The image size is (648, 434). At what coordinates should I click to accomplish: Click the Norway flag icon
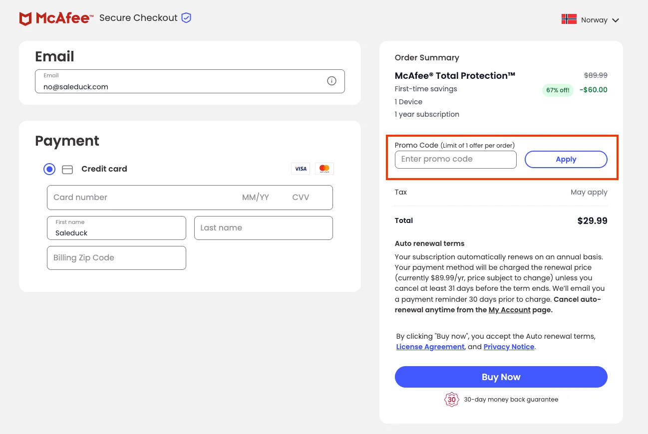point(569,19)
